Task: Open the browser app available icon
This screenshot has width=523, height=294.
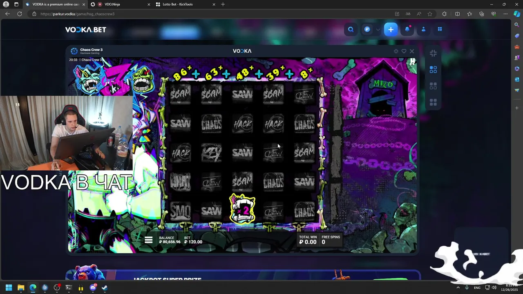Action: 397,14
